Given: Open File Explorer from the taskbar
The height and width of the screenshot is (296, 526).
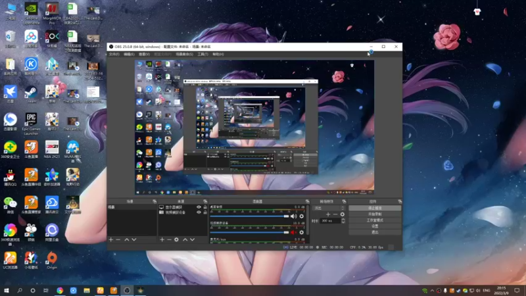Looking at the screenshot, I should tap(87, 290).
